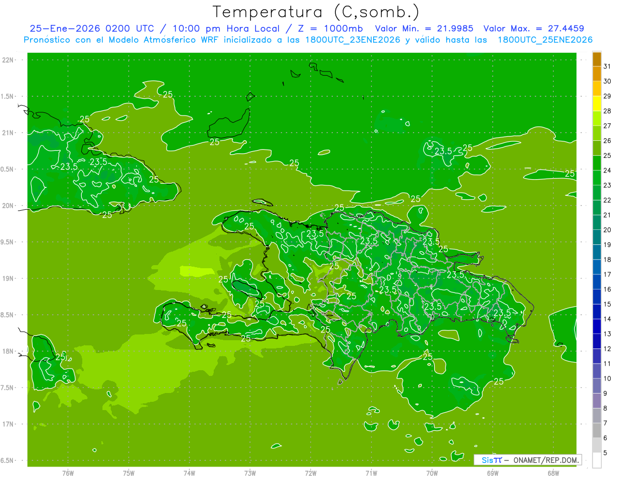621x480 pixels.
Task: Click the legend value '5' on color bar
Action: 605,453
